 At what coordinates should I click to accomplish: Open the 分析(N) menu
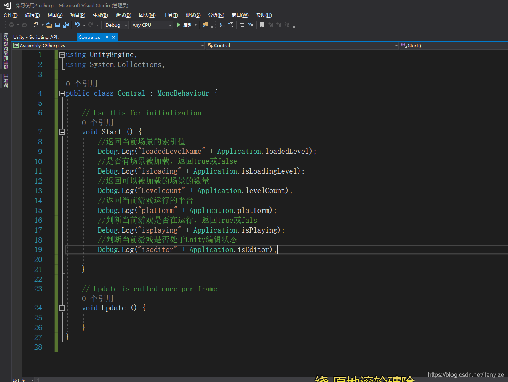(x=216, y=15)
